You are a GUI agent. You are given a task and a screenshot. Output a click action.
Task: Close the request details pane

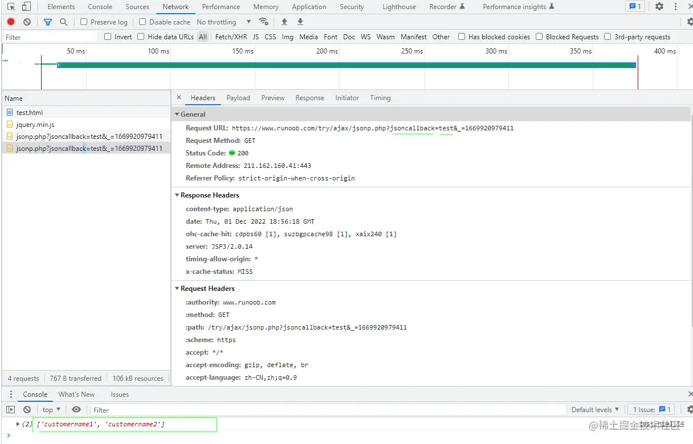tap(178, 97)
